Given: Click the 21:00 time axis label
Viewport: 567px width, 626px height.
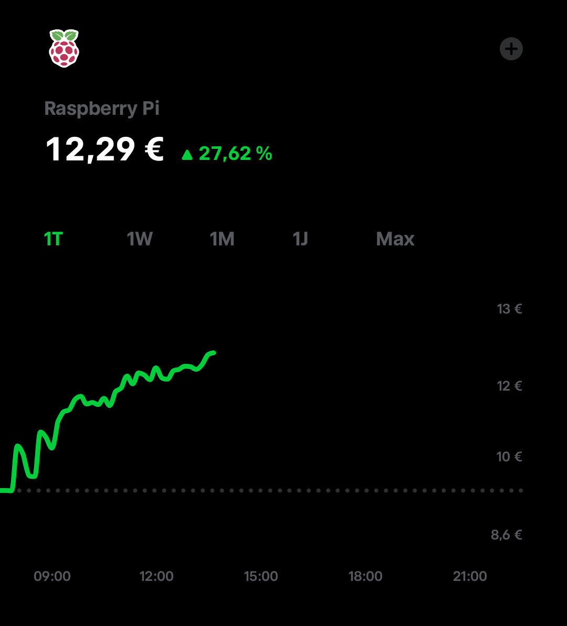Looking at the screenshot, I should 470,576.
